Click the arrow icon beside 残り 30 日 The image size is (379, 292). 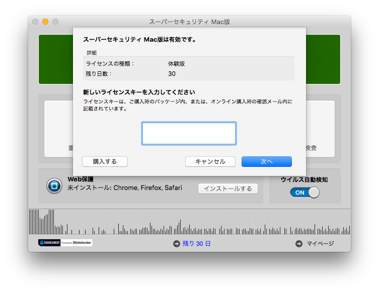pos(177,244)
